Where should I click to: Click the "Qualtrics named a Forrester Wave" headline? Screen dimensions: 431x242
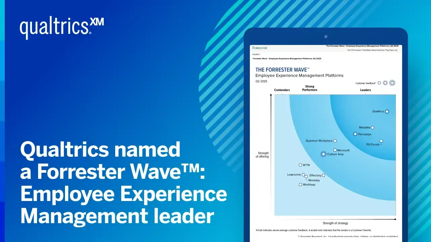pos(124,183)
